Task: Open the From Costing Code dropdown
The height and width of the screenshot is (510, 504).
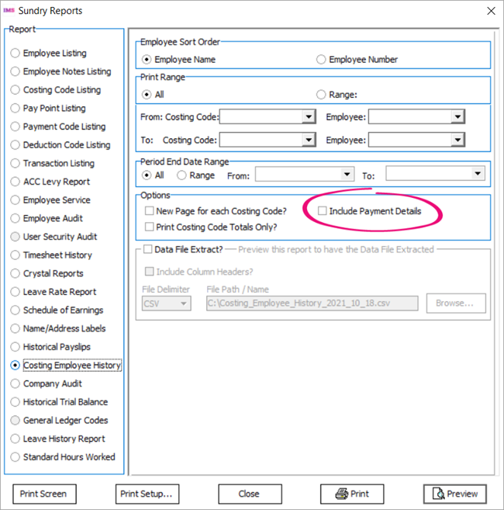Action: coord(309,117)
